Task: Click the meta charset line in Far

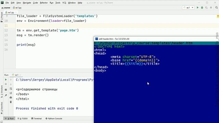Action: [133, 57]
